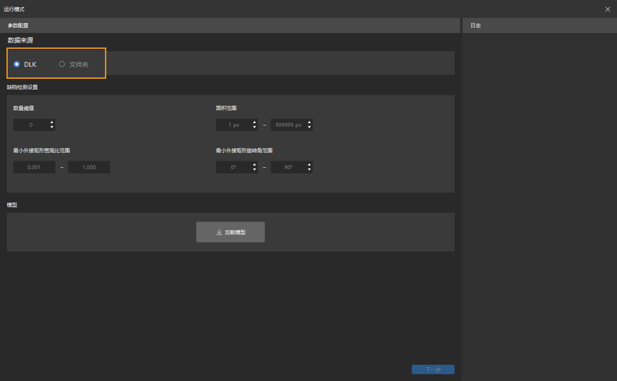Increase the rotation angle maximum 90° value

(309, 164)
